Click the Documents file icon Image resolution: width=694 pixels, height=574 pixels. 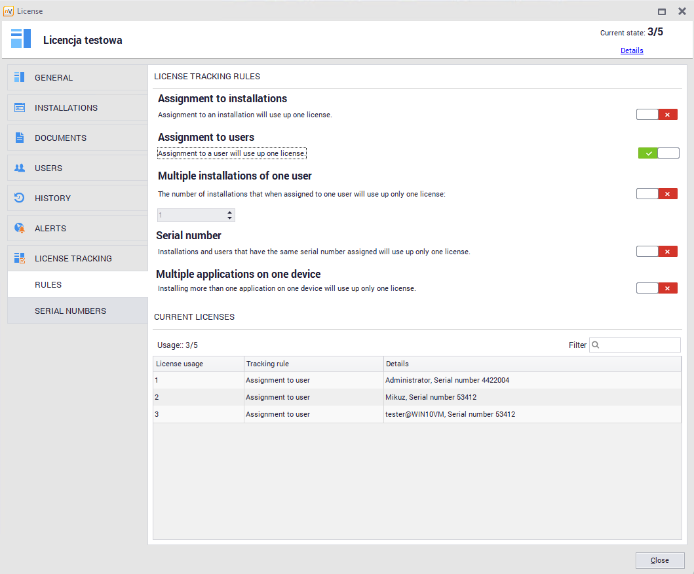[x=20, y=138]
